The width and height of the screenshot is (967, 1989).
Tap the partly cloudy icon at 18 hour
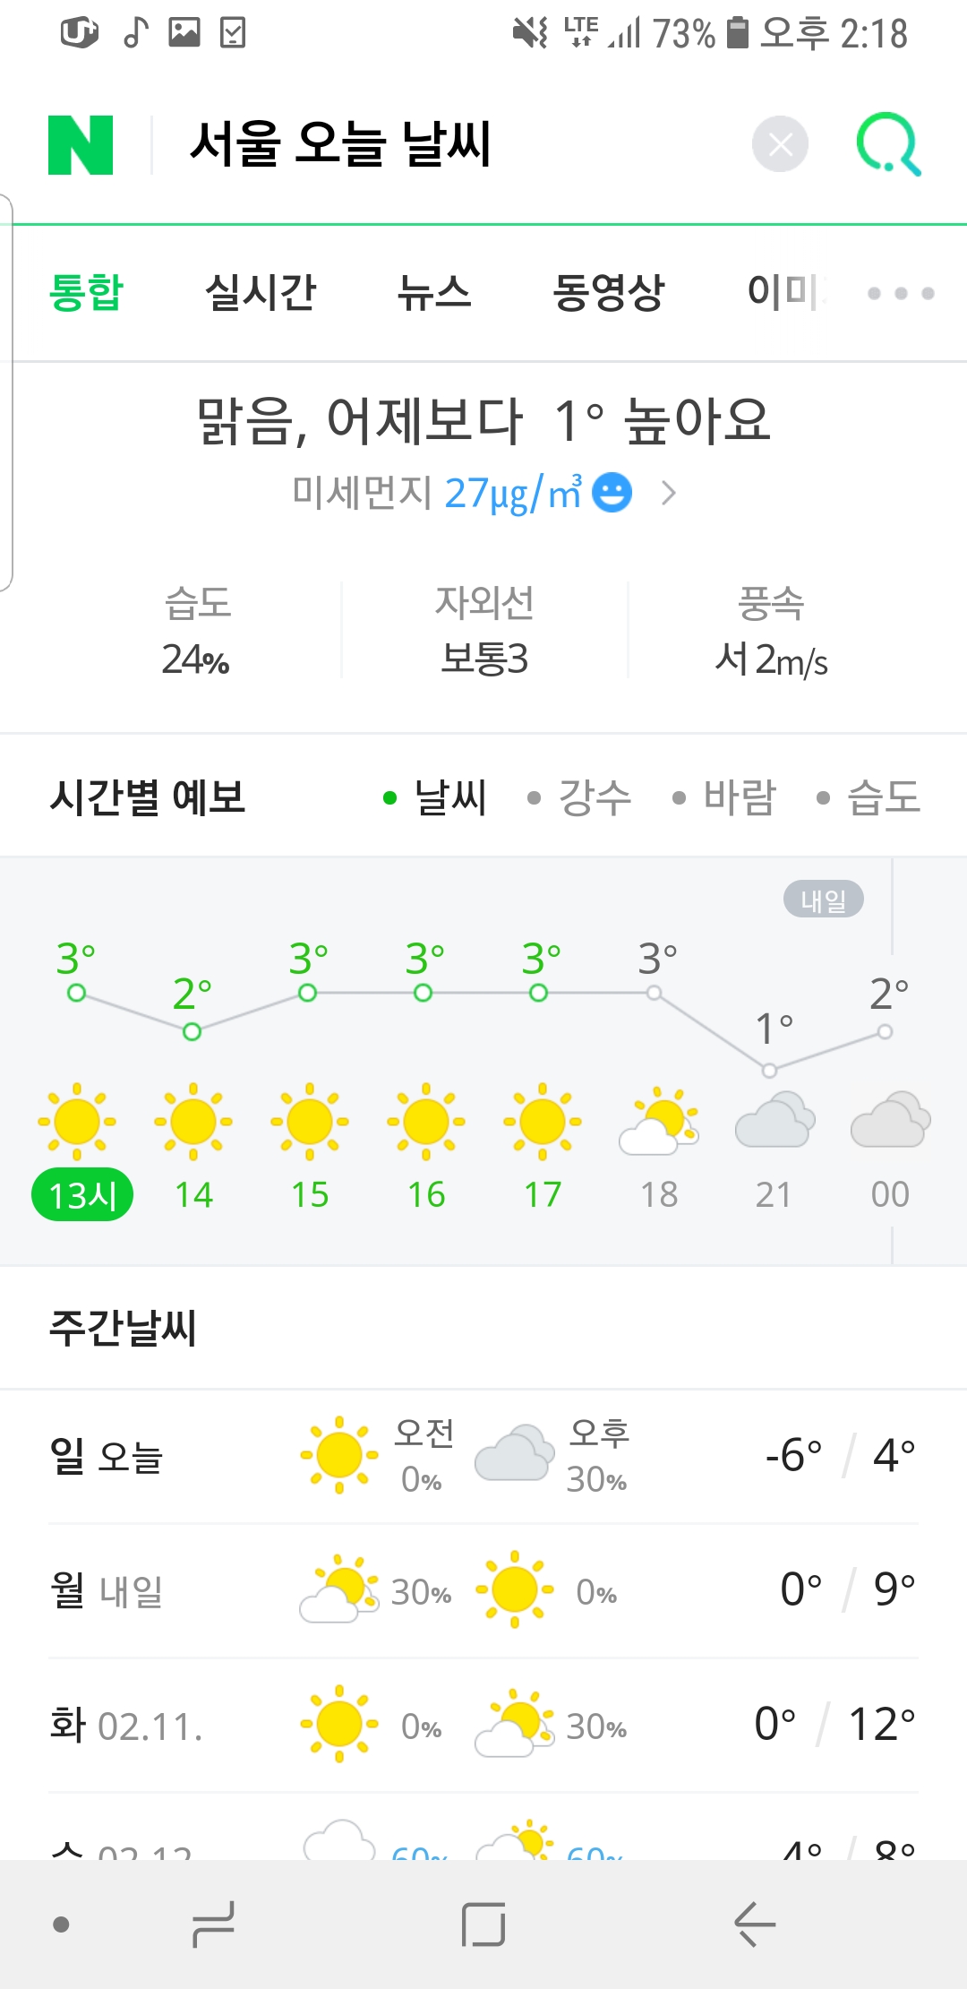click(659, 1120)
